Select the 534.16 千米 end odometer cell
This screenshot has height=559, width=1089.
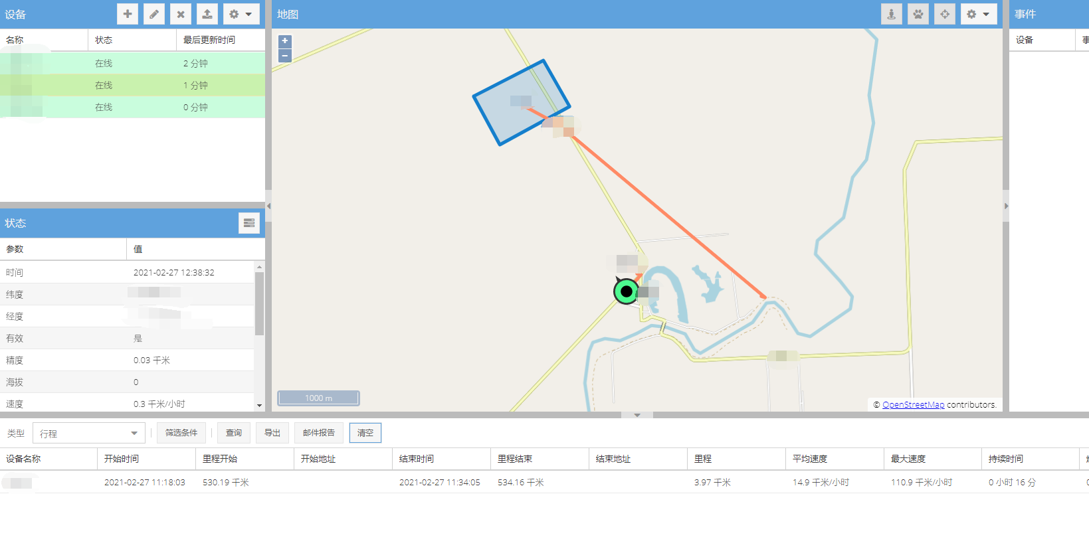521,483
